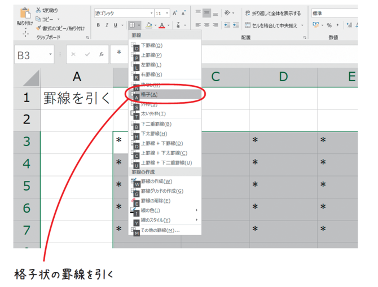
Task: Click the fx insert function icon
Action: (101, 54)
